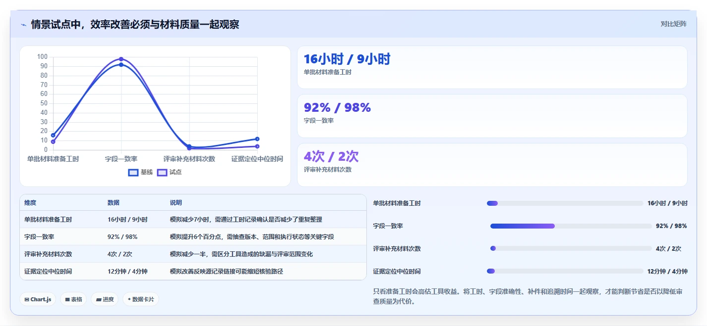
Task: Select the Chart.js tag chip
Action: [38, 299]
